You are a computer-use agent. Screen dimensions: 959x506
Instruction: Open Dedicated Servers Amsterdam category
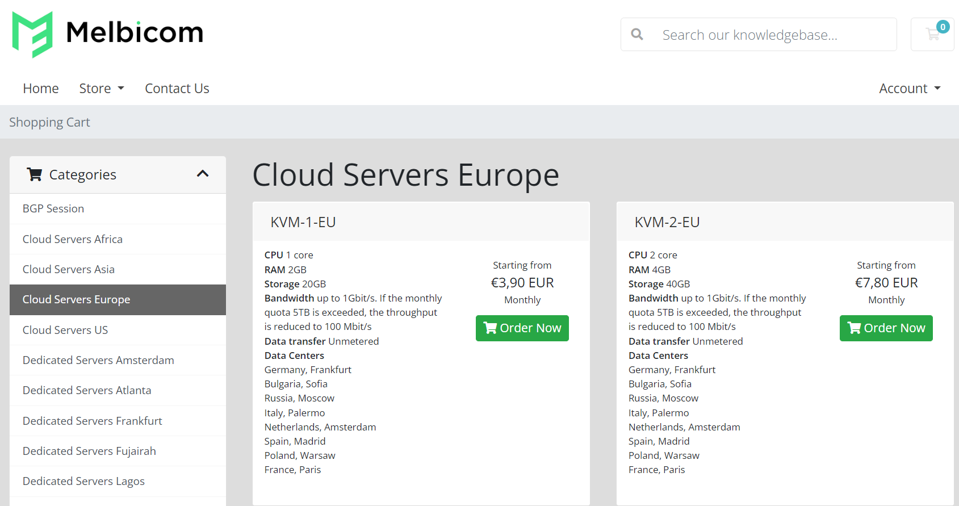tap(118, 360)
